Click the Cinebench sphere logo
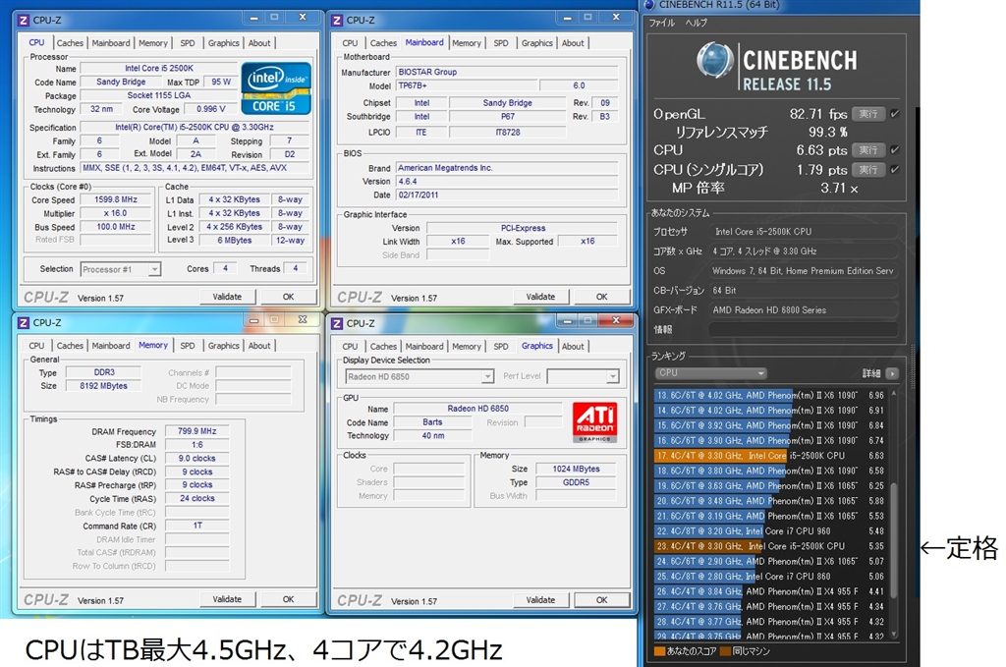The height and width of the screenshot is (667, 1006). click(x=715, y=60)
